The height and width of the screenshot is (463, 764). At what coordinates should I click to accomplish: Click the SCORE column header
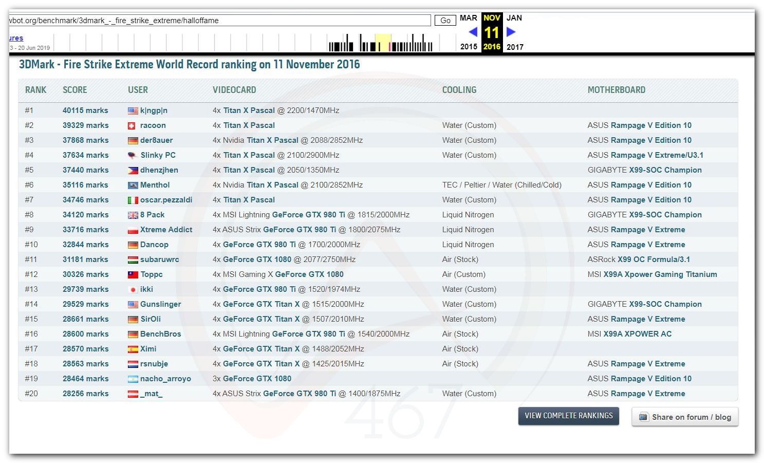pos(75,90)
